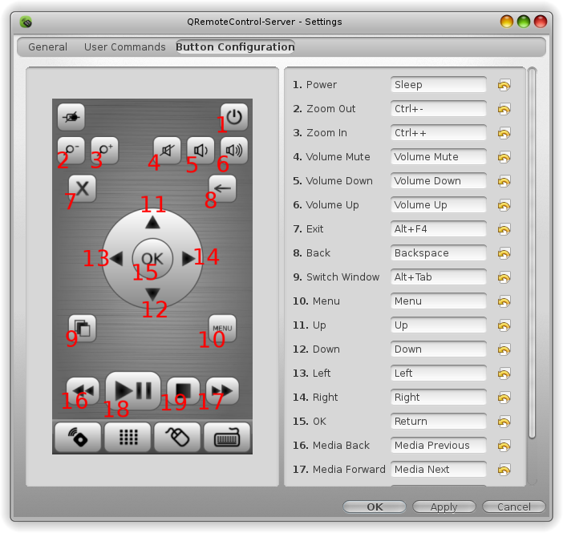Click the media stop button
The height and width of the screenshot is (533, 563).
[x=183, y=390]
